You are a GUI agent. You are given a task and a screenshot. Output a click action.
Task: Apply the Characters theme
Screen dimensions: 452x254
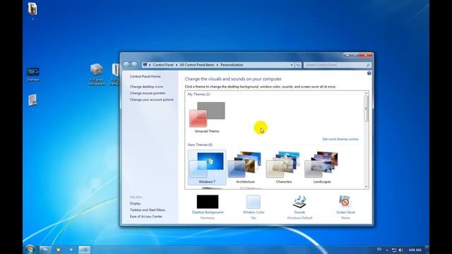coord(284,167)
